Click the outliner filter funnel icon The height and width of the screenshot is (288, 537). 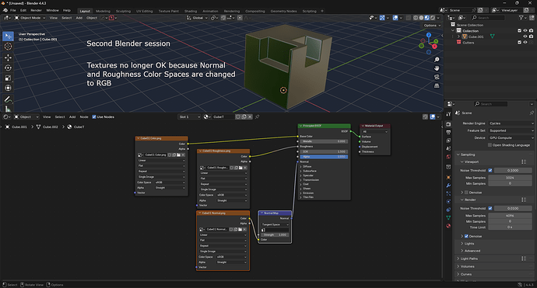(521, 17)
